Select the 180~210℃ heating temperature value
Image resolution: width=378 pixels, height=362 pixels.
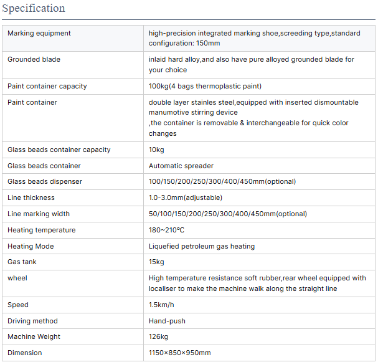[x=166, y=230]
